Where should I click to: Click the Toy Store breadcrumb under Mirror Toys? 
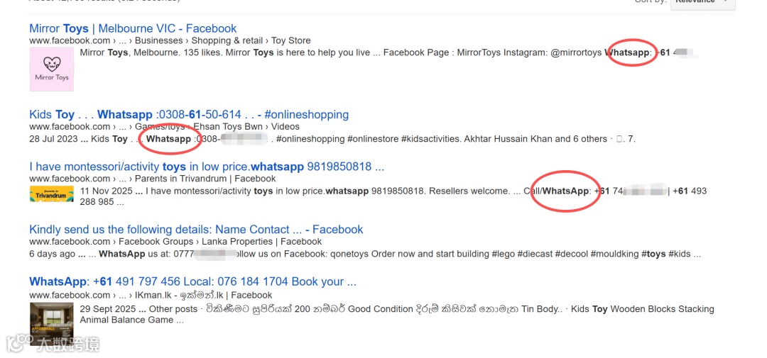pyautogui.click(x=290, y=40)
